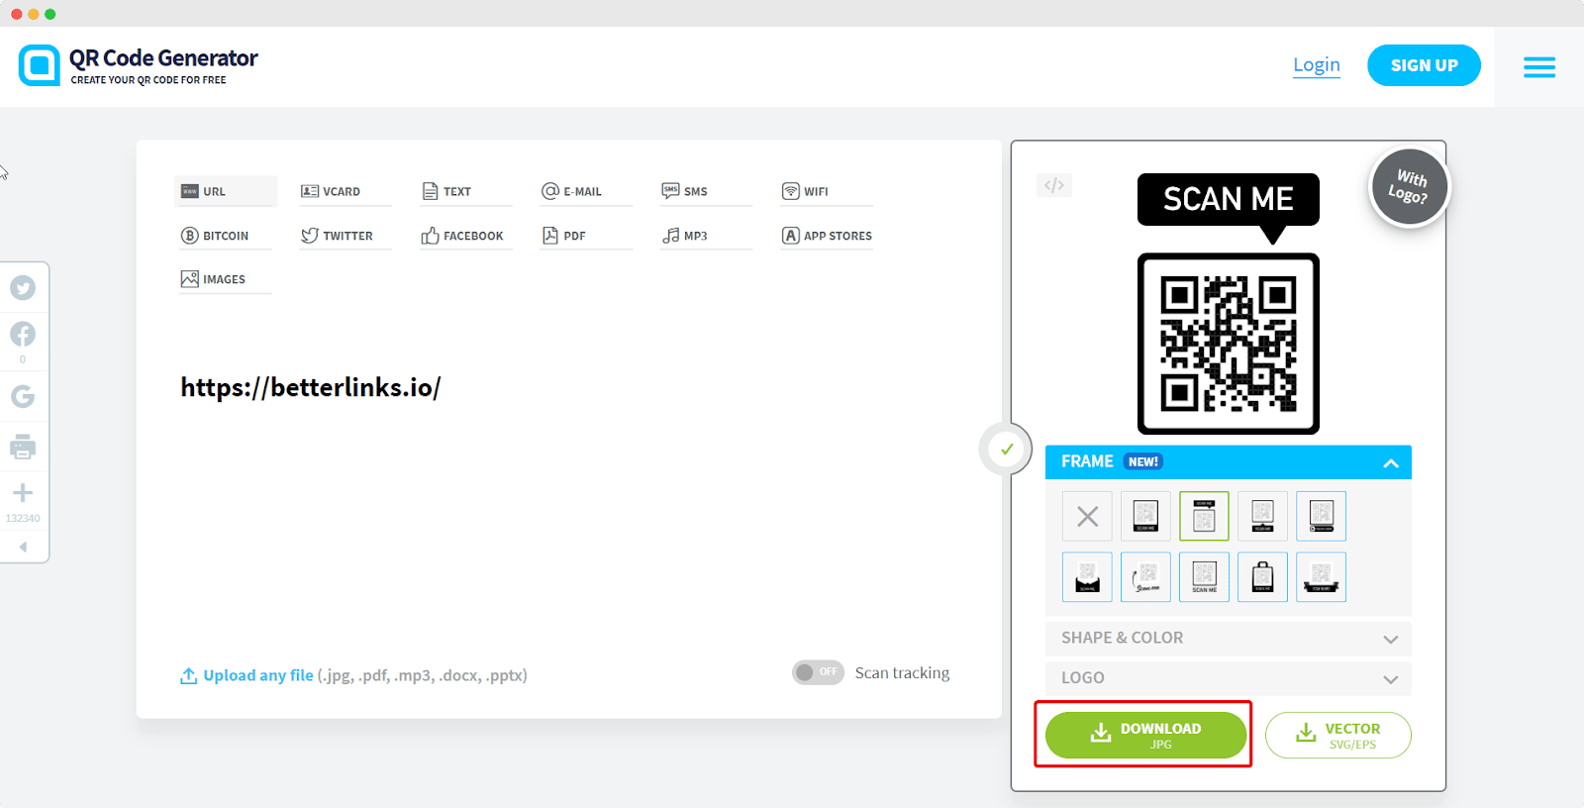
Task: Select the green-highlighted speech bubble top frame
Action: [1204, 516]
